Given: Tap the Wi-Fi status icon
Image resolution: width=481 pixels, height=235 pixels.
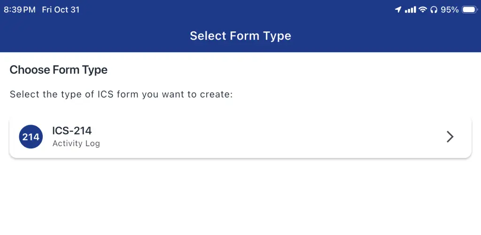Looking at the screenshot, I should point(423,10).
